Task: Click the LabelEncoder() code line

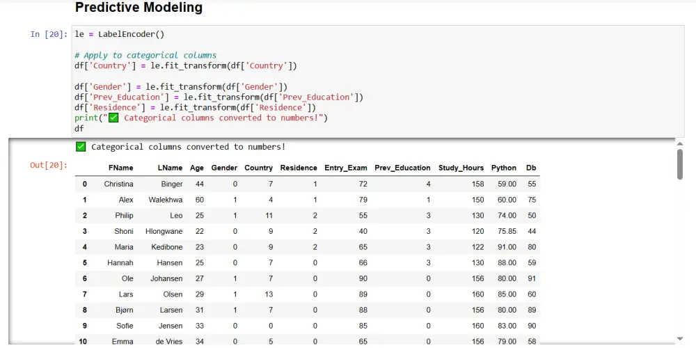Action: (119, 34)
